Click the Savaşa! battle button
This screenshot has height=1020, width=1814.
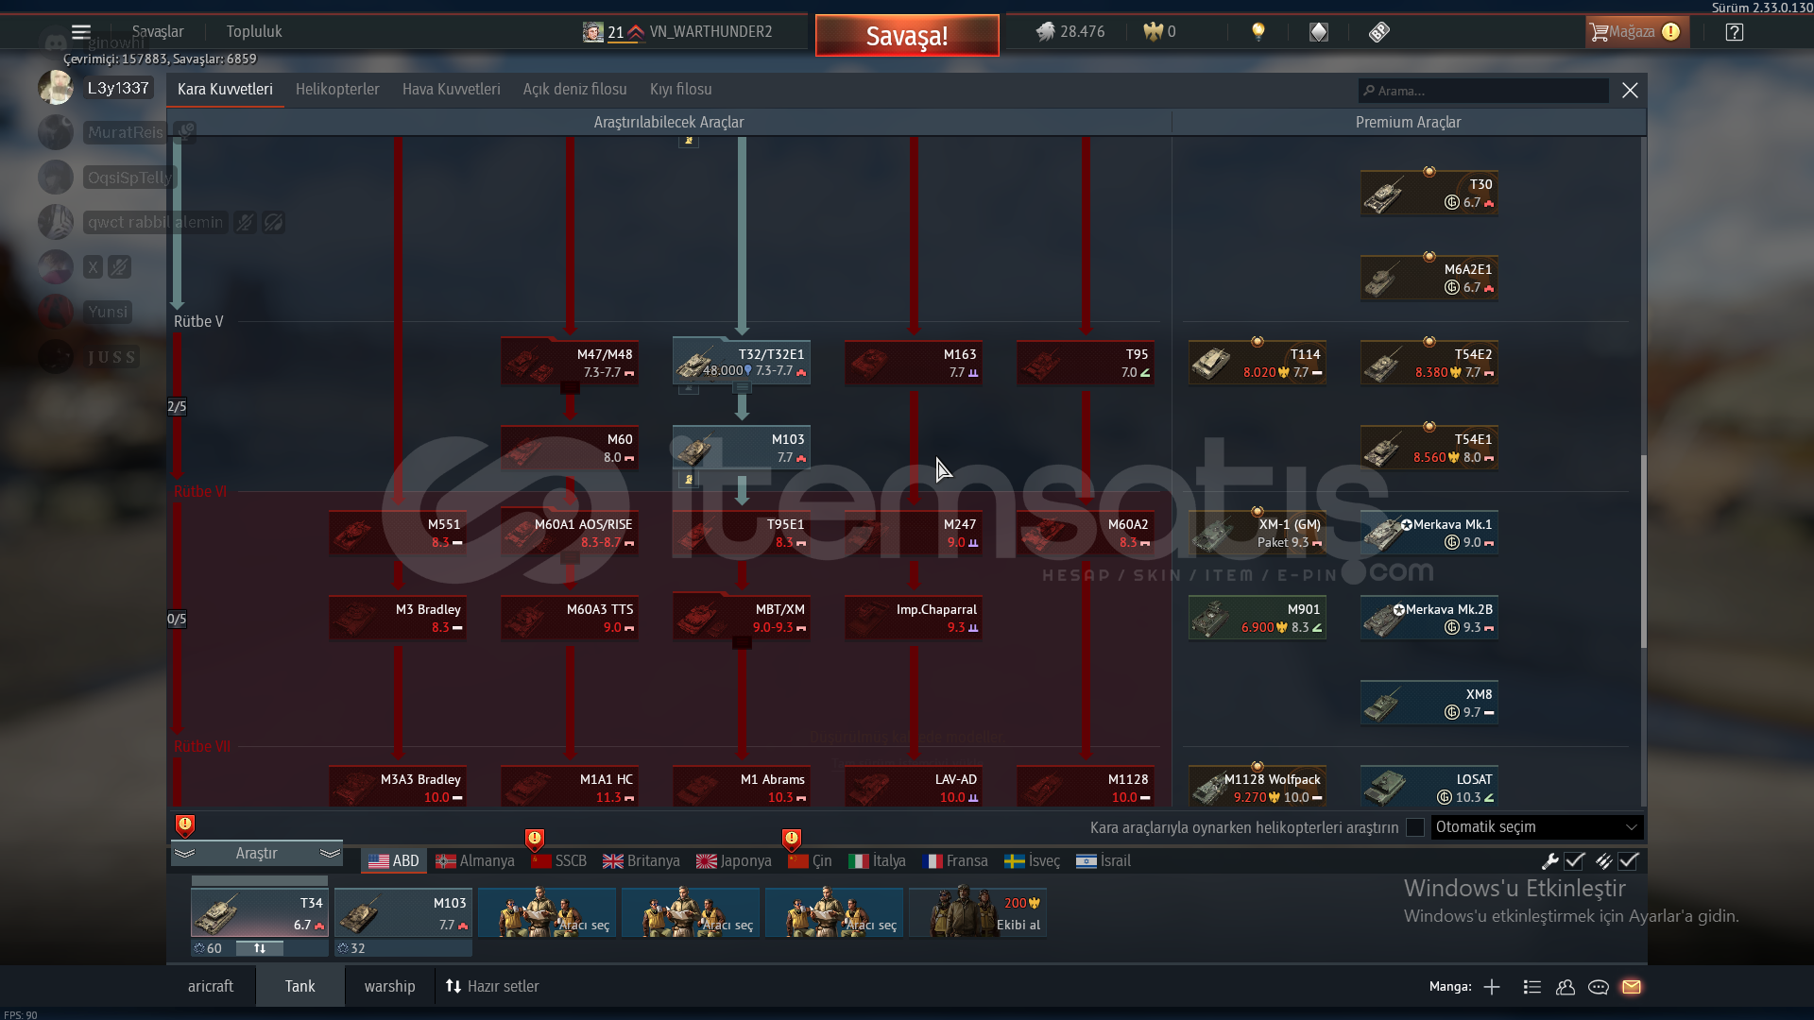click(x=907, y=36)
